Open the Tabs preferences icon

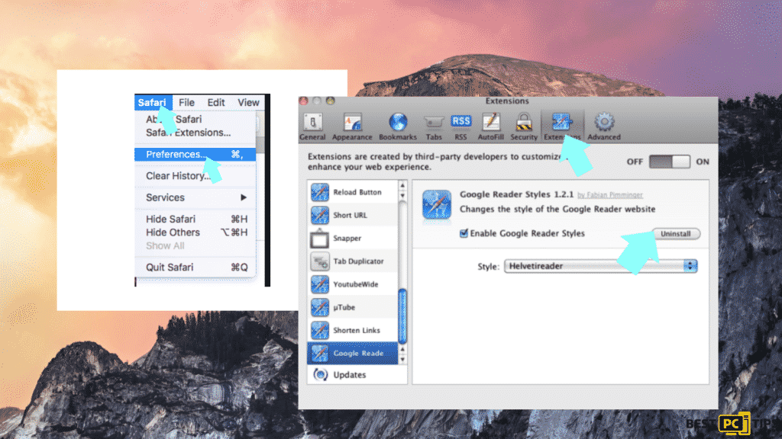[x=434, y=123]
